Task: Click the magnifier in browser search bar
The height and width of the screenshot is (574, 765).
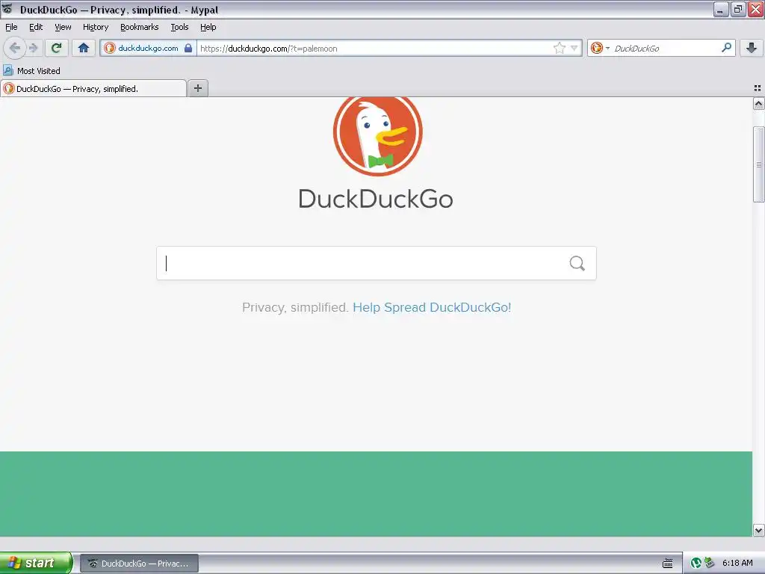Action: click(726, 48)
